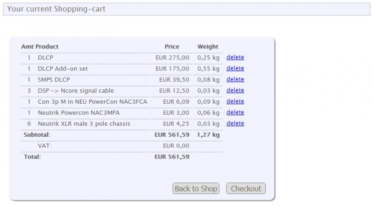Click the Product column header
Image resolution: width=374 pixels, height=206 pixels.
point(47,46)
